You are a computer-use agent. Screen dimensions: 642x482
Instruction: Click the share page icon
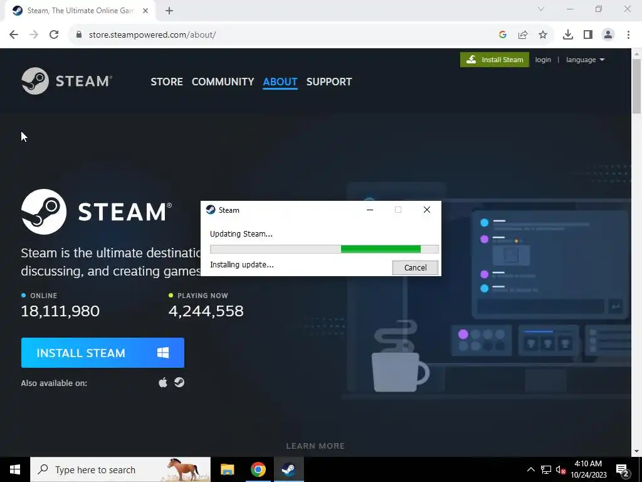click(523, 35)
